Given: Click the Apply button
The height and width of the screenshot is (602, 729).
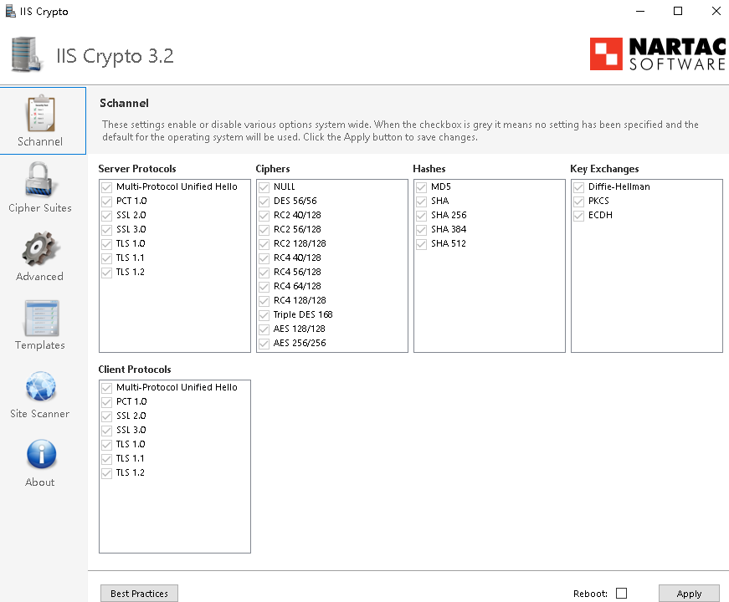Looking at the screenshot, I should [689, 593].
